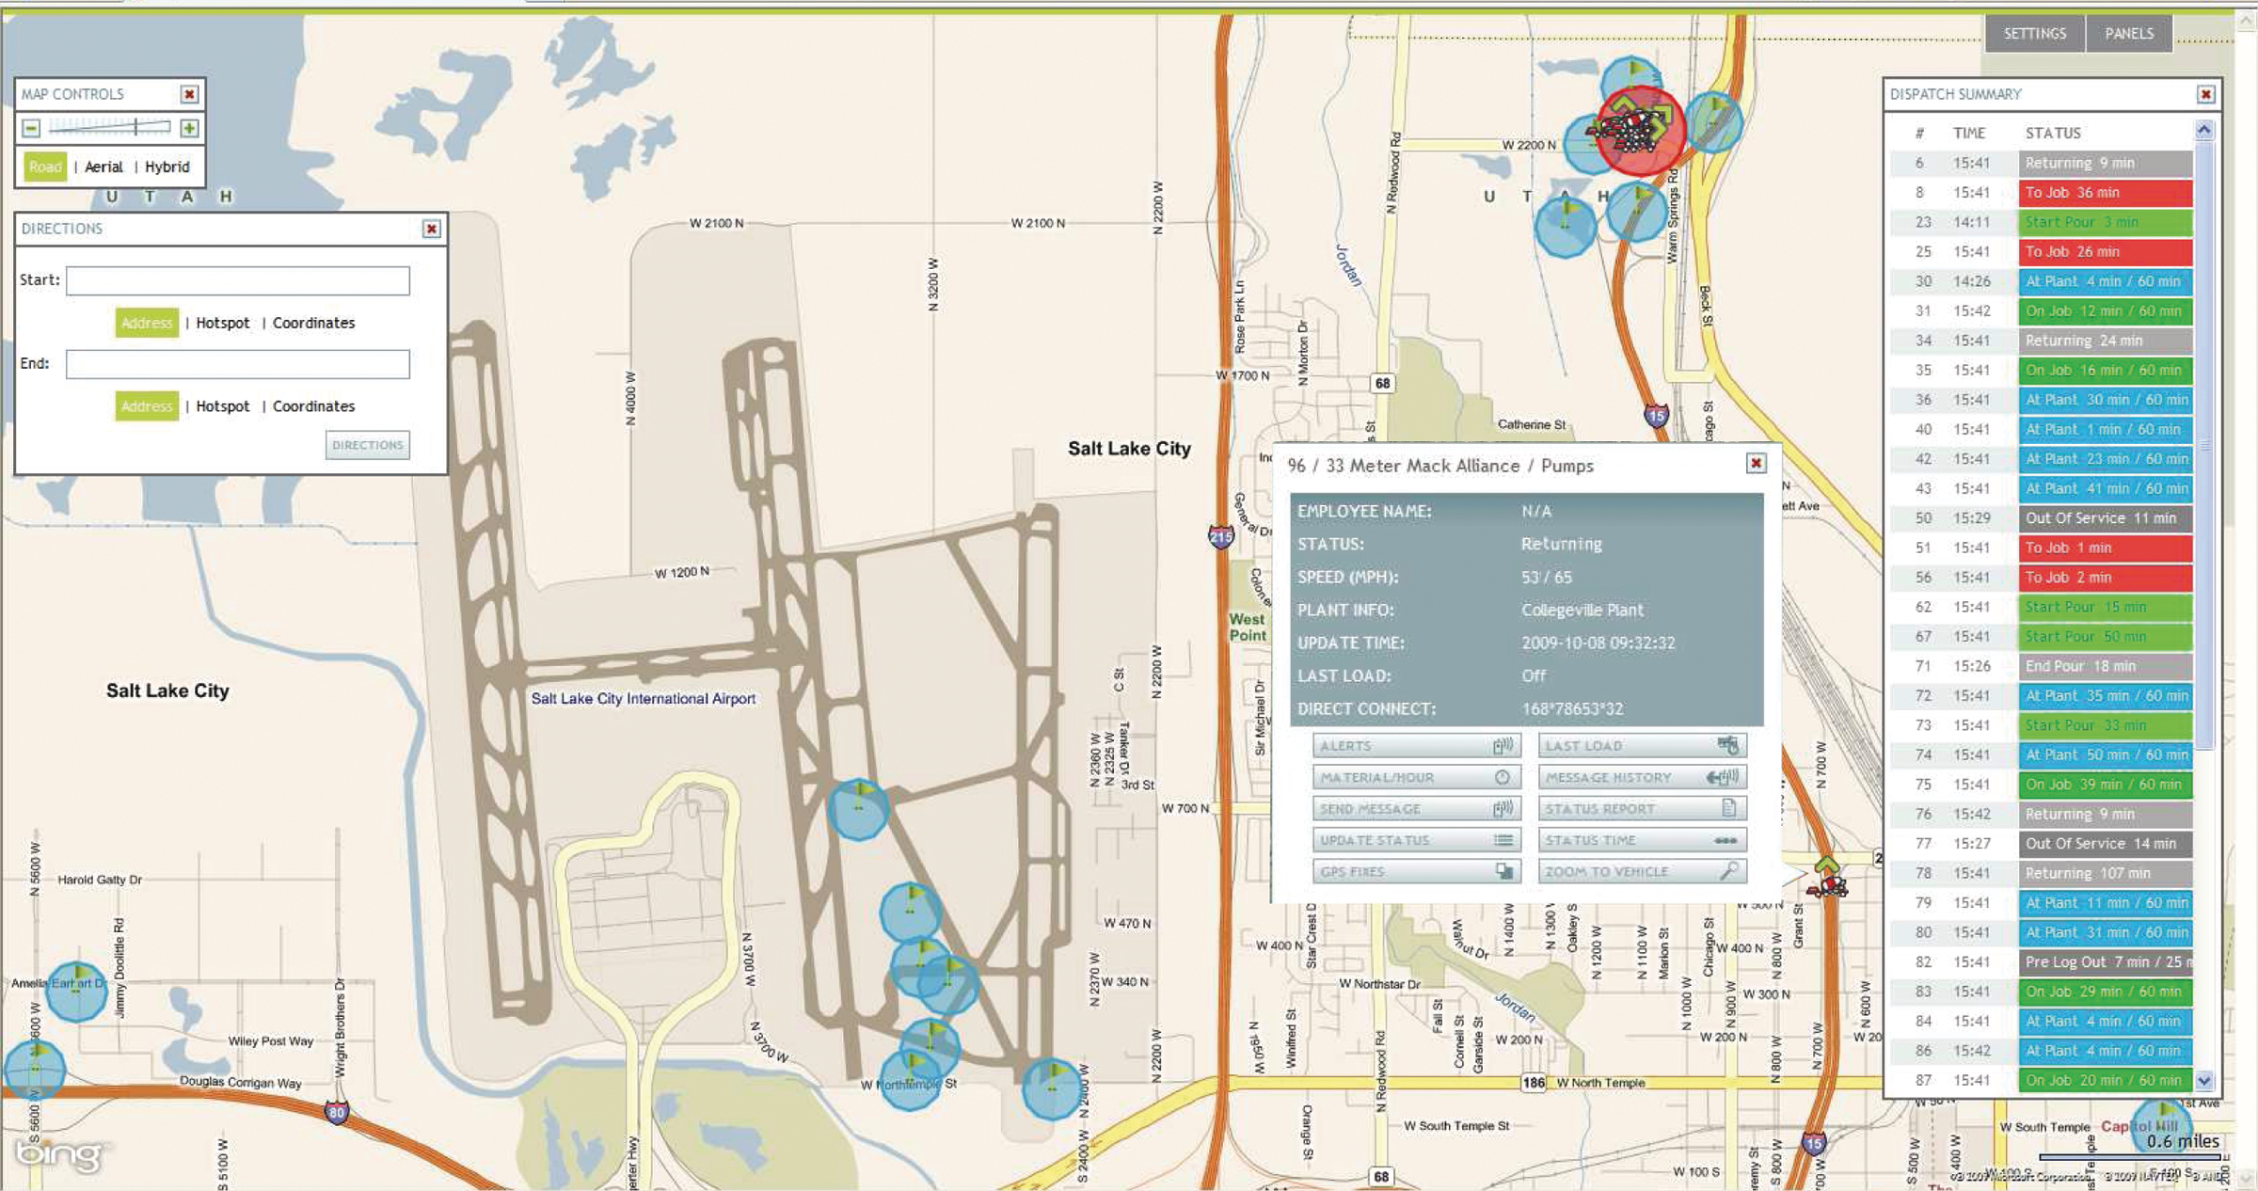
Task: Open the Panels tab
Action: click(2129, 33)
